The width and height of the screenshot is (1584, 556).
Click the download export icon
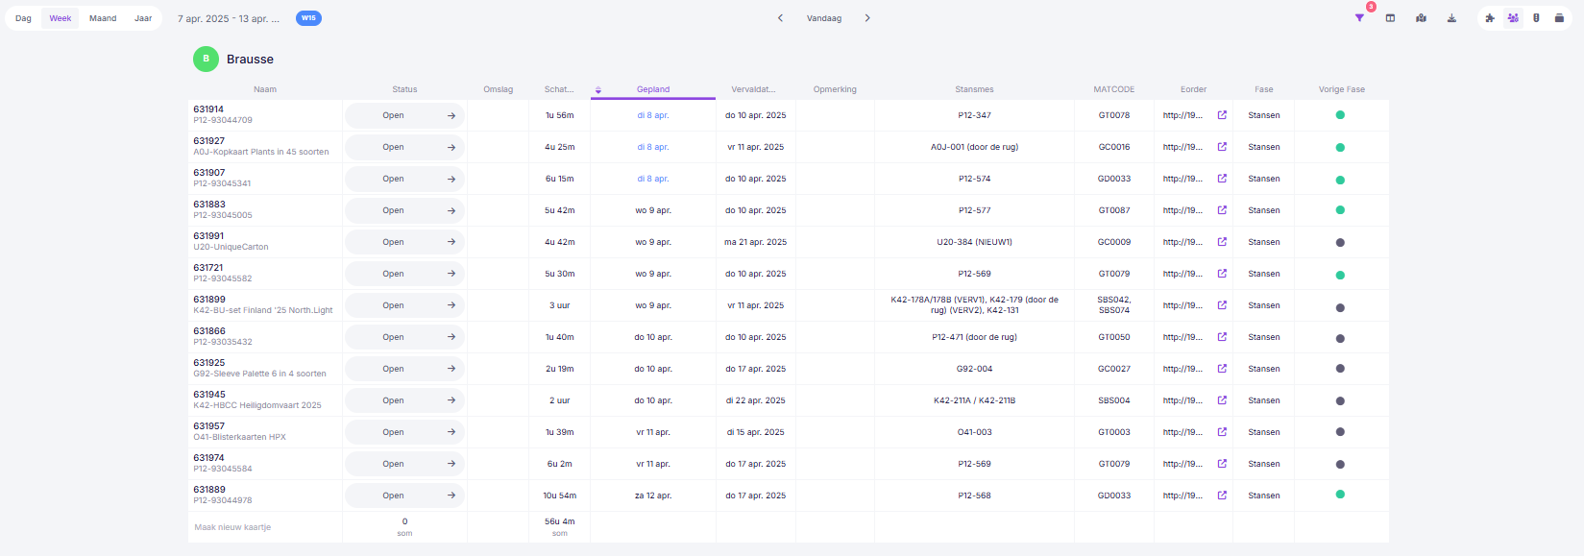(x=1451, y=18)
